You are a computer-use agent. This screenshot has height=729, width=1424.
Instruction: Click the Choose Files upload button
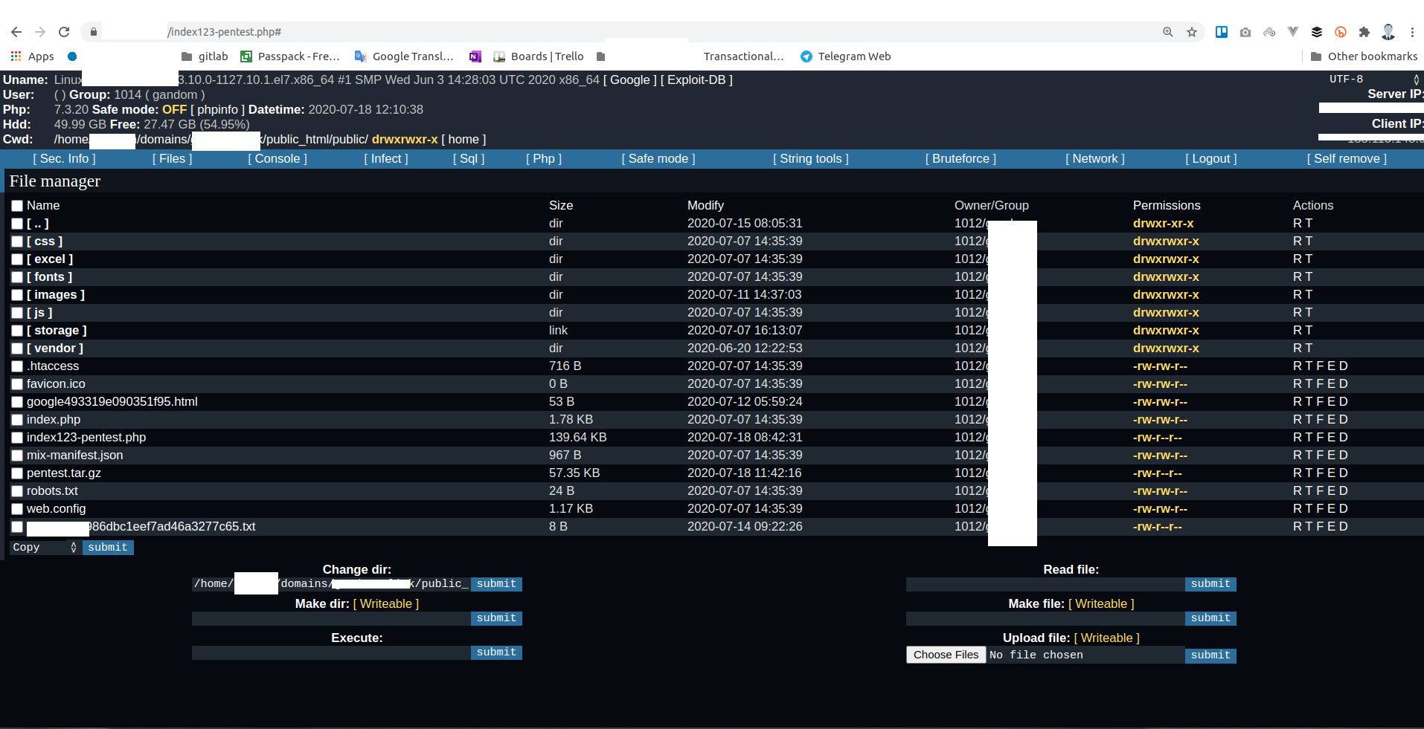pos(946,655)
